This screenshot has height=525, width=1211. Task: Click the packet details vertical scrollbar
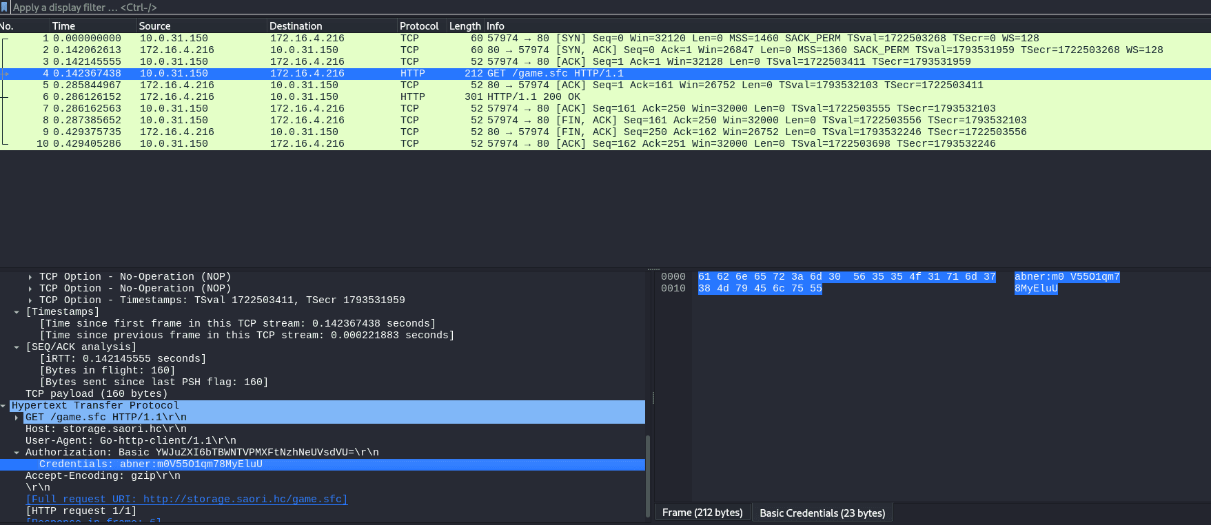[x=648, y=475]
